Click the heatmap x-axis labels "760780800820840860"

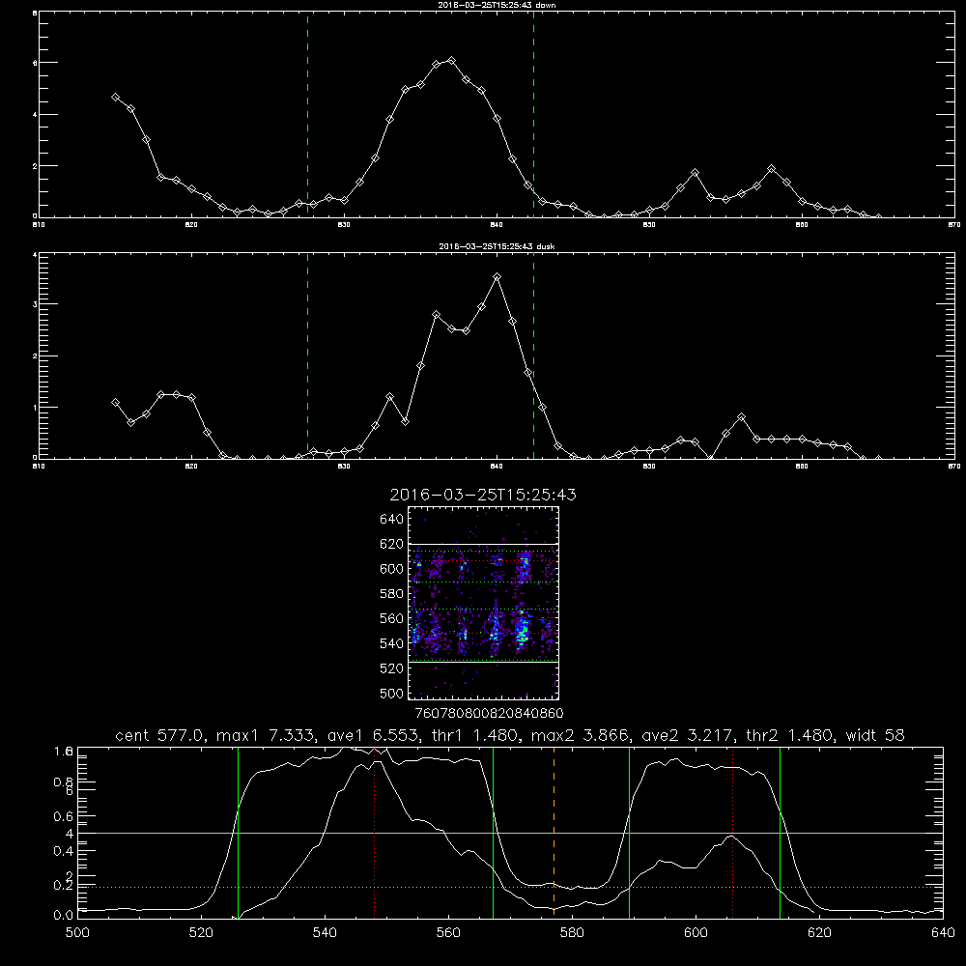coord(489,713)
